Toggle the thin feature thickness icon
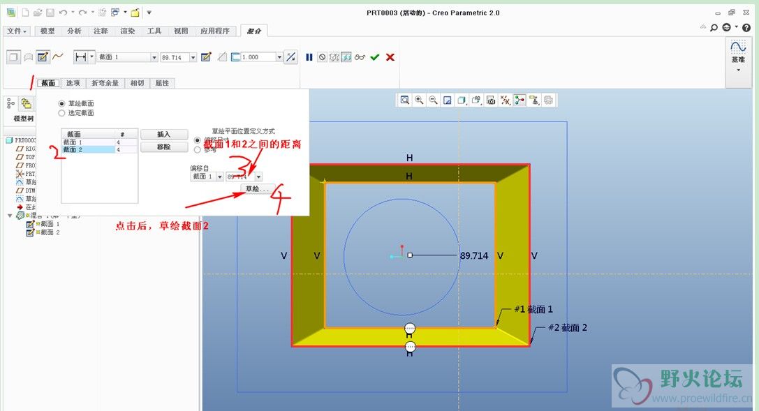This screenshot has width=759, height=411. tap(235, 57)
